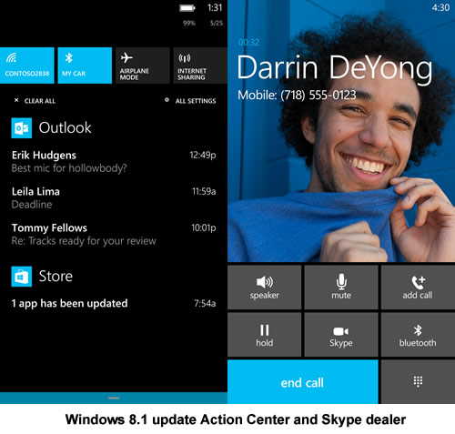Tap the 5/25 date in status bar
Screen dimensions: 455x434
click(217, 23)
